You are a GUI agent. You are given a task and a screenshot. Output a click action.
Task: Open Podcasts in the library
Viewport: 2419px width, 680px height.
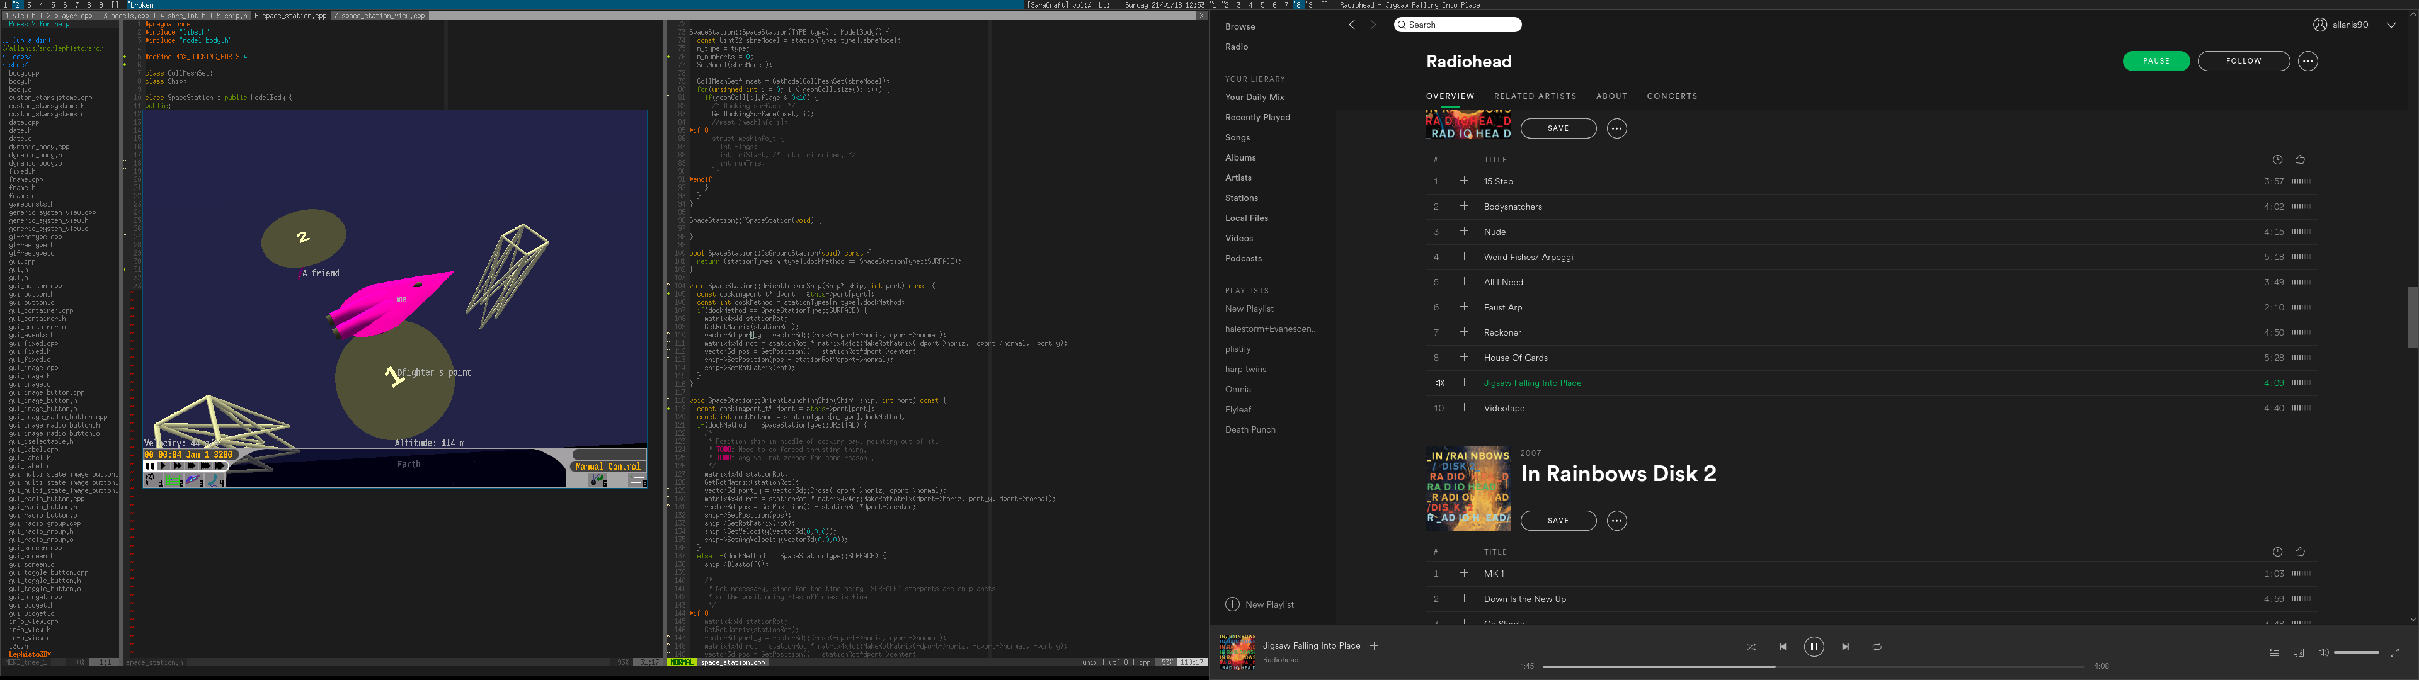click(1242, 258)
